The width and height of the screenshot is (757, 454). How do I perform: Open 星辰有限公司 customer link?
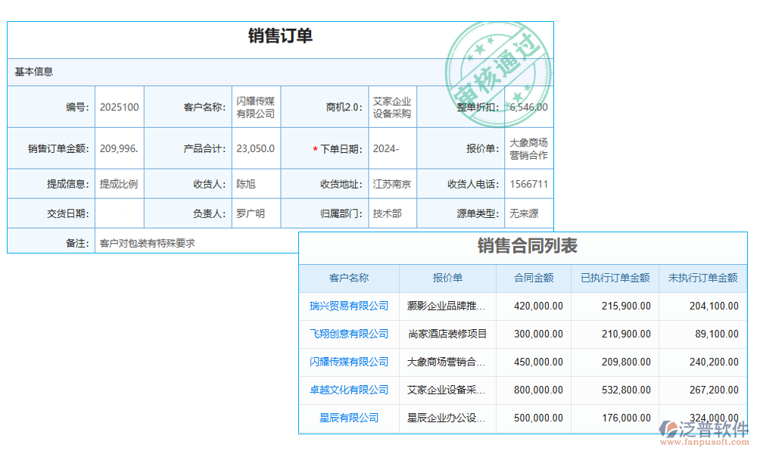tap(348, 418)
